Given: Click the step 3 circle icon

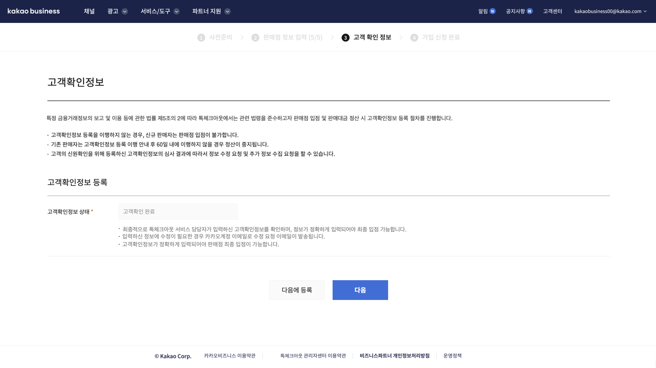Looking at the screenshot, I should [x=345, y=38].
